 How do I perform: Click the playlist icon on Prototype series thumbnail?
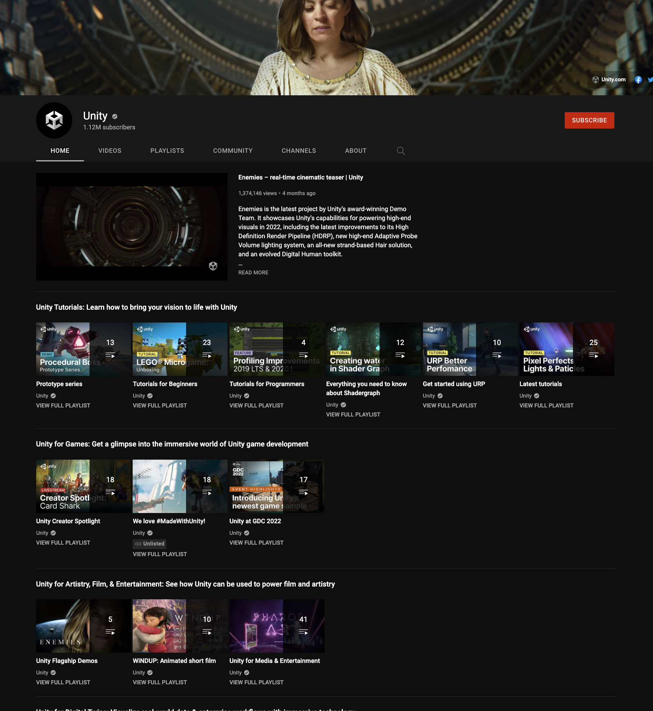[x=110, y=355]
